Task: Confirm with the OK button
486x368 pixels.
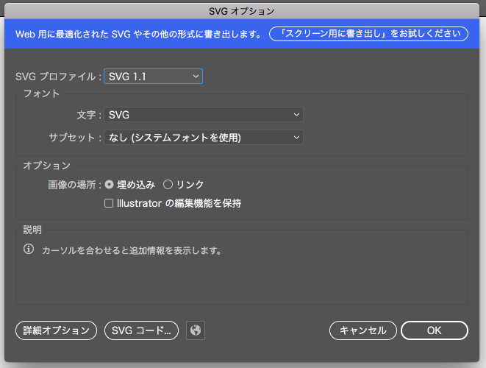Action: [435, 330]
